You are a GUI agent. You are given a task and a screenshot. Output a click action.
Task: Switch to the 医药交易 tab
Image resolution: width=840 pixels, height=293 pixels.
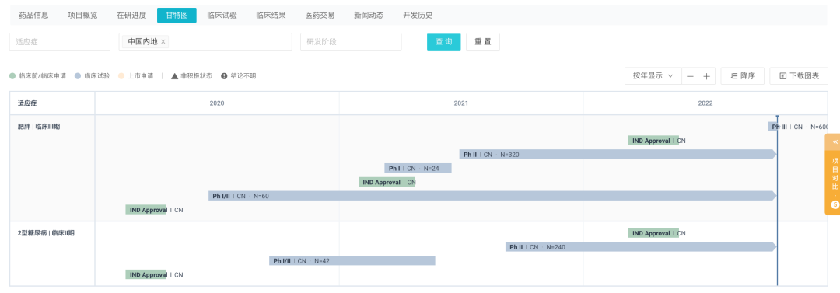(x=320, y=15)
